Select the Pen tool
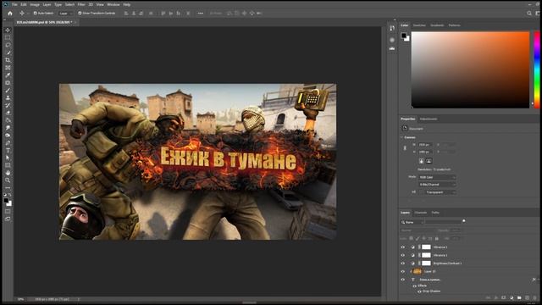 [8, 143]
